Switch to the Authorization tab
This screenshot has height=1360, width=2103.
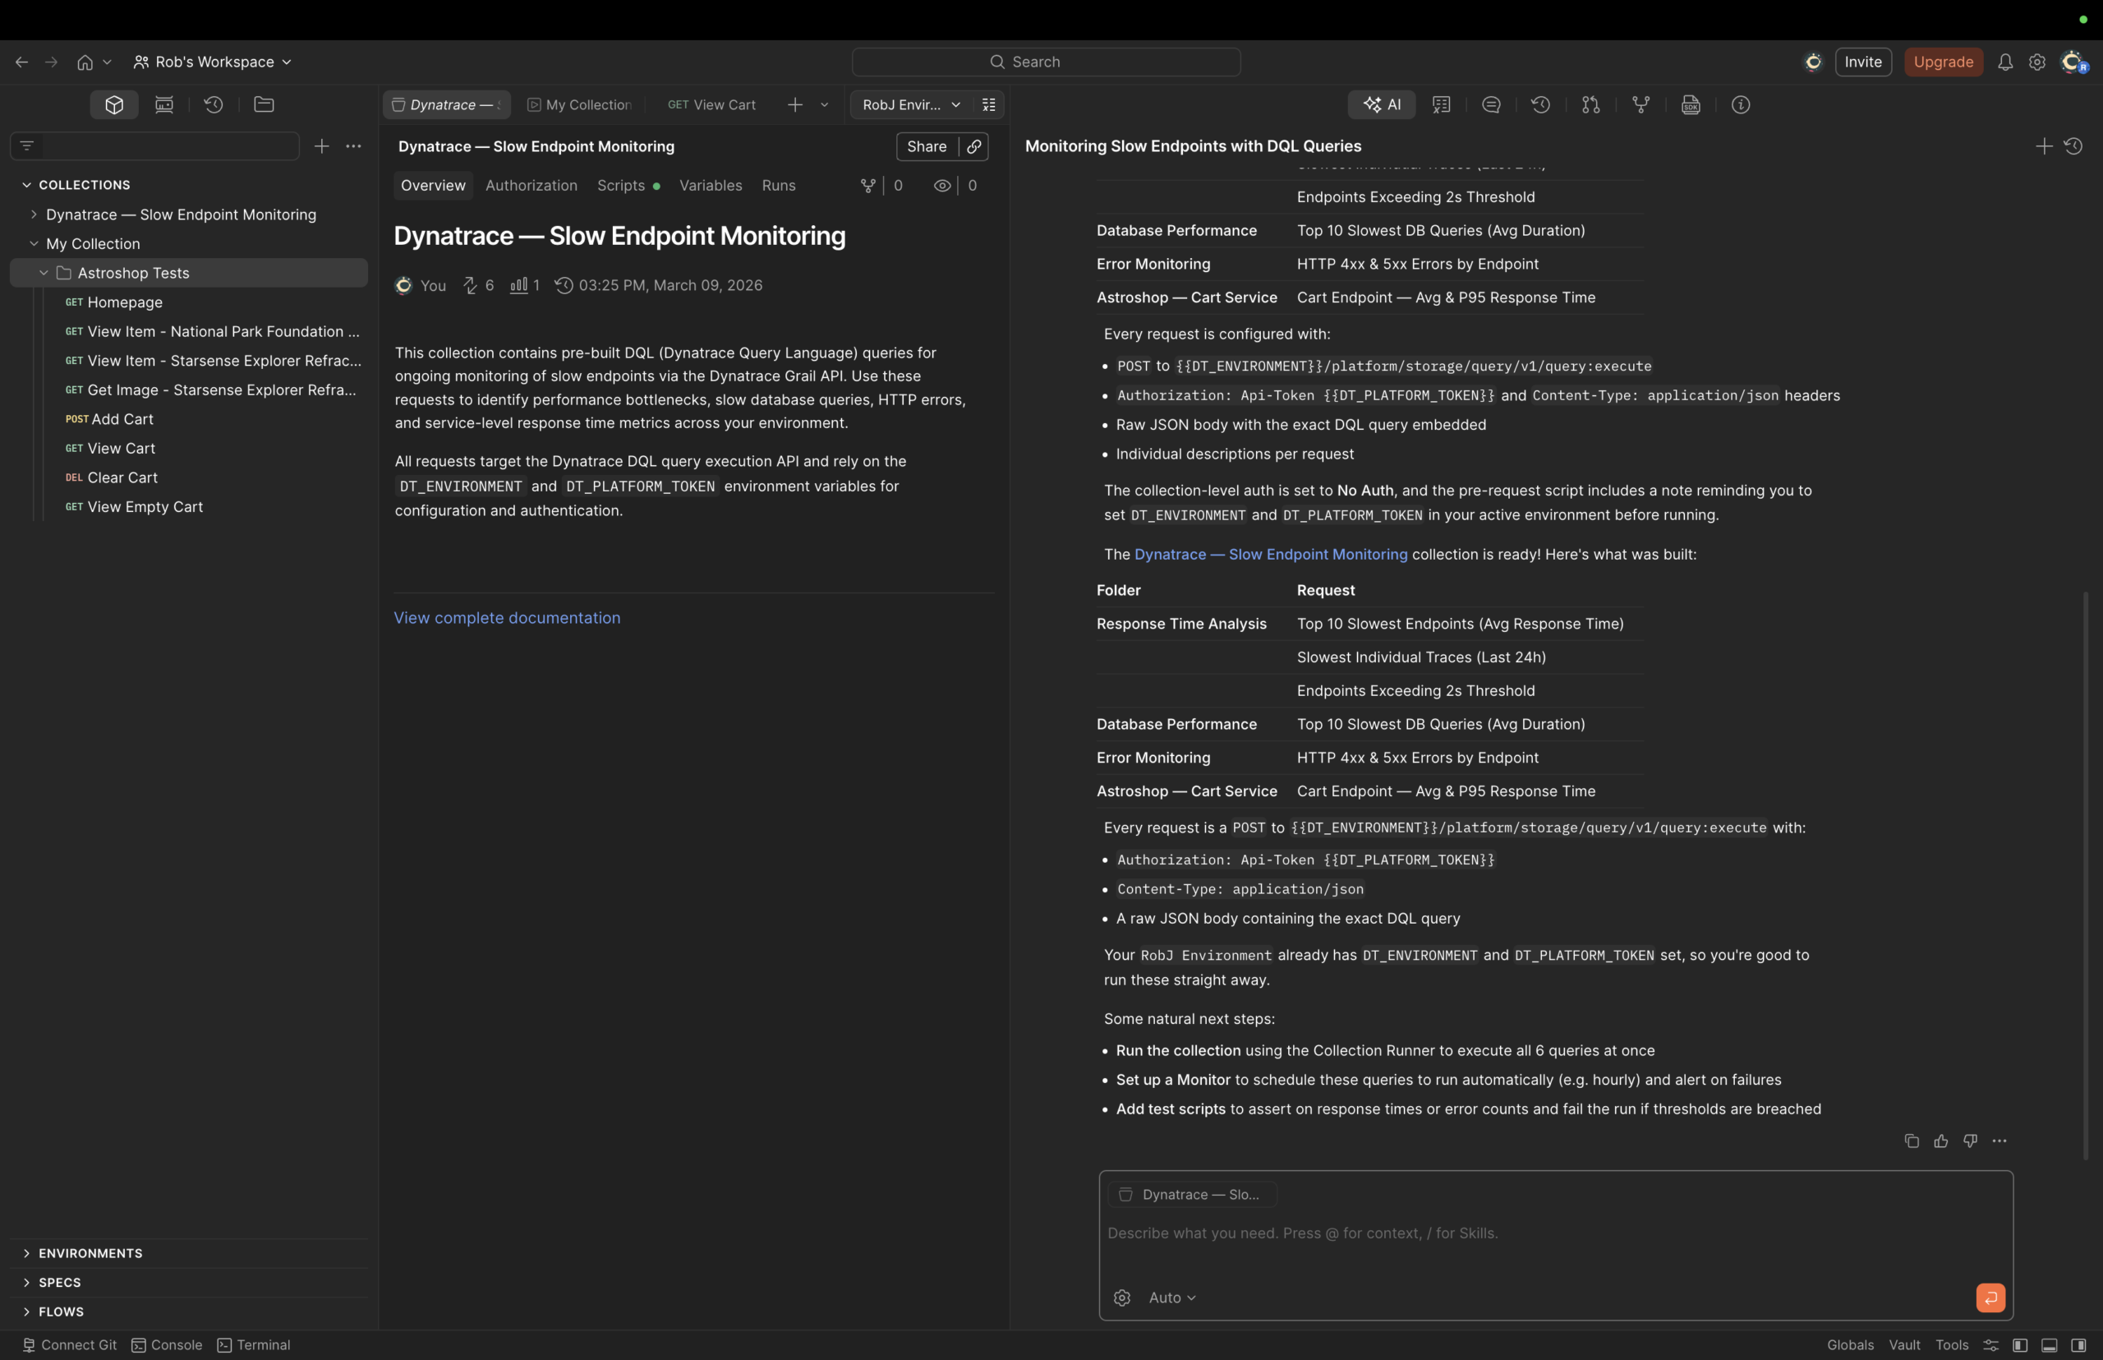click(531, 186)
